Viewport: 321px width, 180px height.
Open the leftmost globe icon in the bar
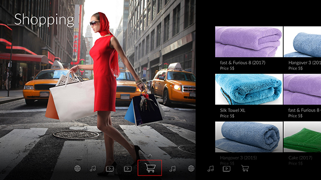tap(77, 168)
